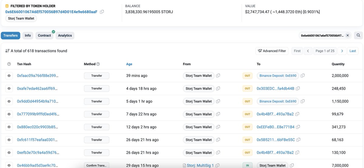Image resolution: width=364 pixels, height=168 pixels.
Task: Preview transaction 0xfaac09a766f88e399 with eye icon
Action: tap(9, 76)
